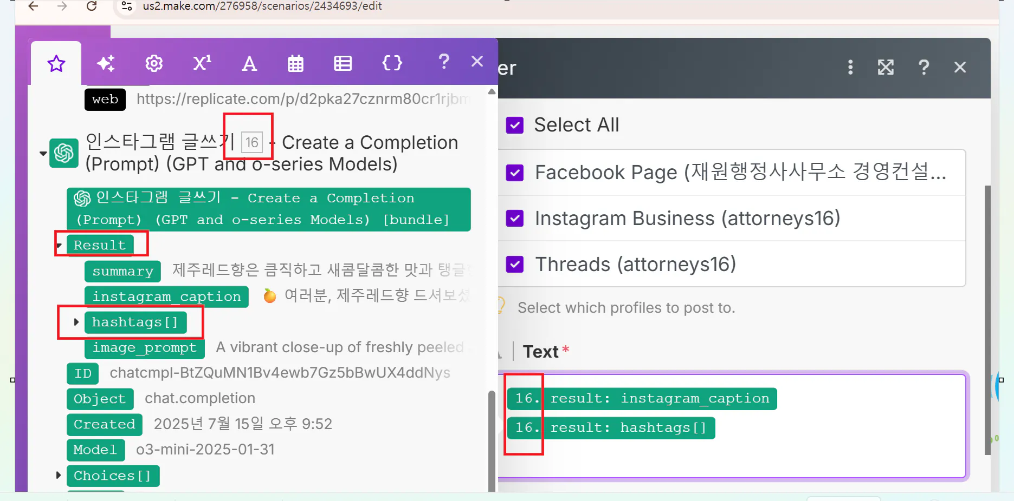The width and height of the screenshot is (1014, 501).
Task: Insert the summary variable
Action: [x=122, y=271]
